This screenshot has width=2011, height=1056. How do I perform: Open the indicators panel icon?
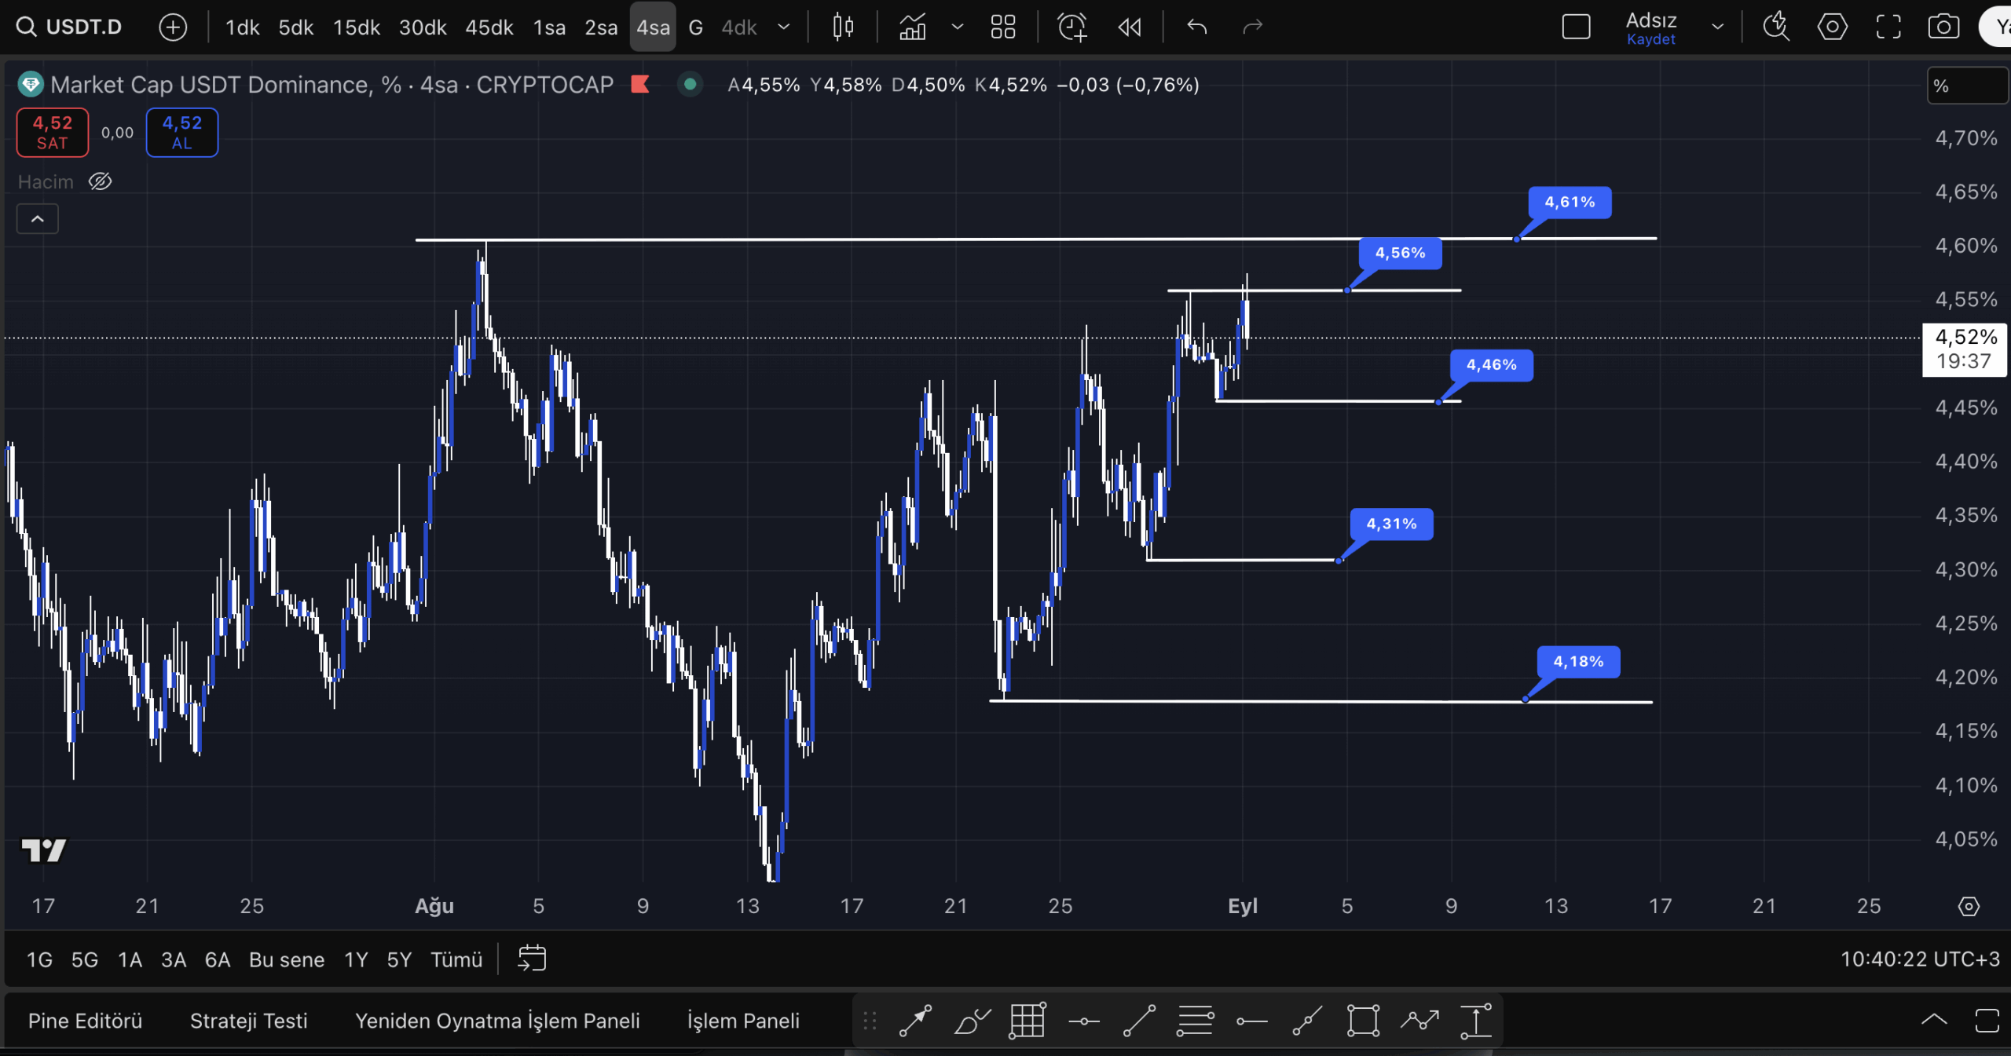pos(914,26)
